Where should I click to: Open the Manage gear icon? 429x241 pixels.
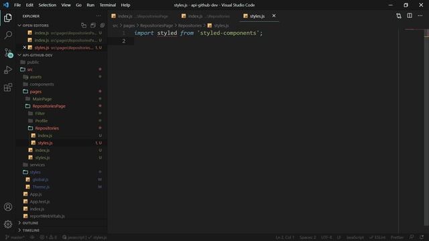(8, 224)
